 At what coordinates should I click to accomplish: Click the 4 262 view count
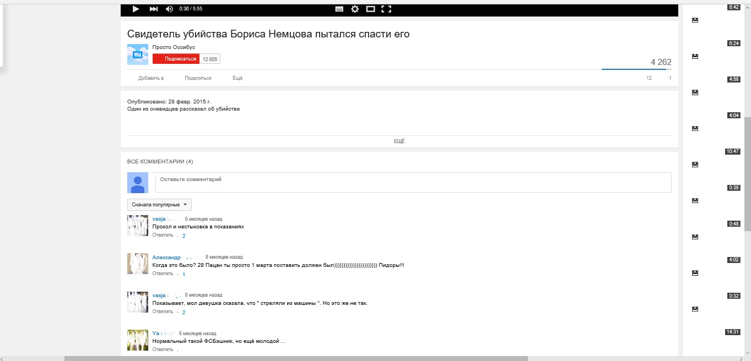click(661, 62)
